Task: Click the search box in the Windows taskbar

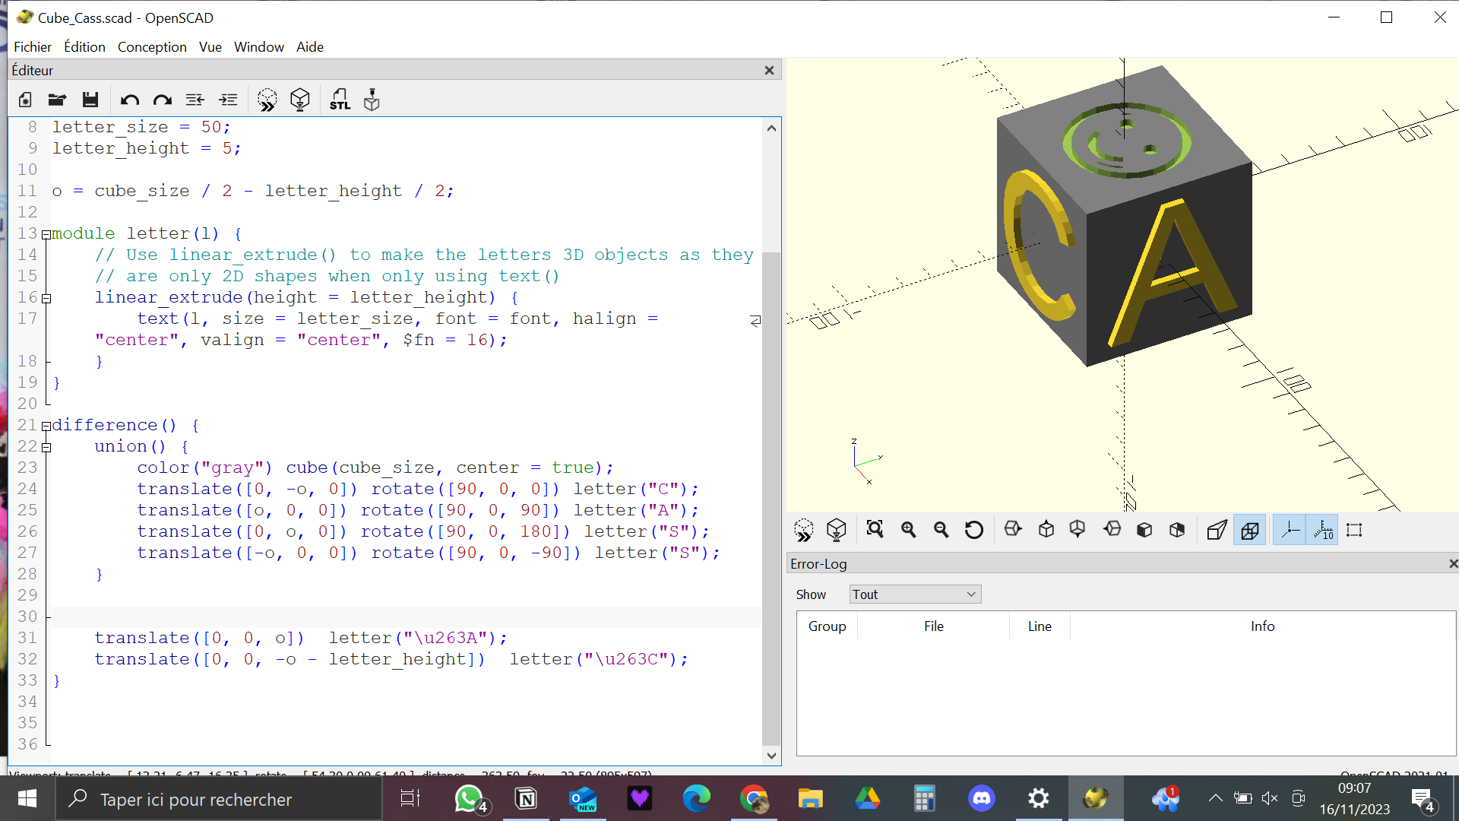Action: point(219,799)
